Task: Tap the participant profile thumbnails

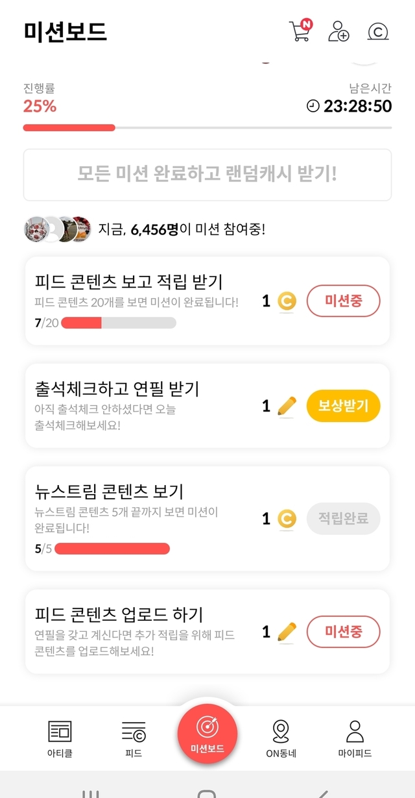Action: (56, 229)
